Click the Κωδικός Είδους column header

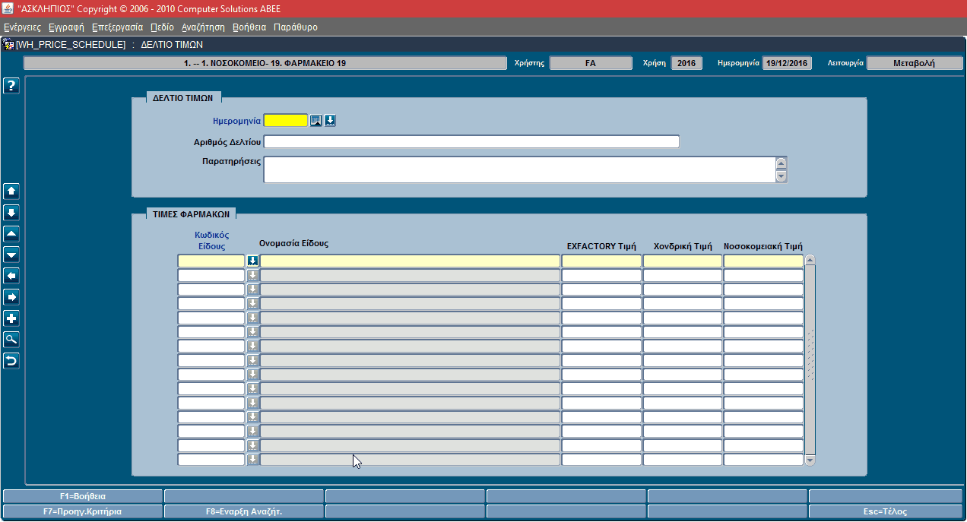tap(212, 241)
